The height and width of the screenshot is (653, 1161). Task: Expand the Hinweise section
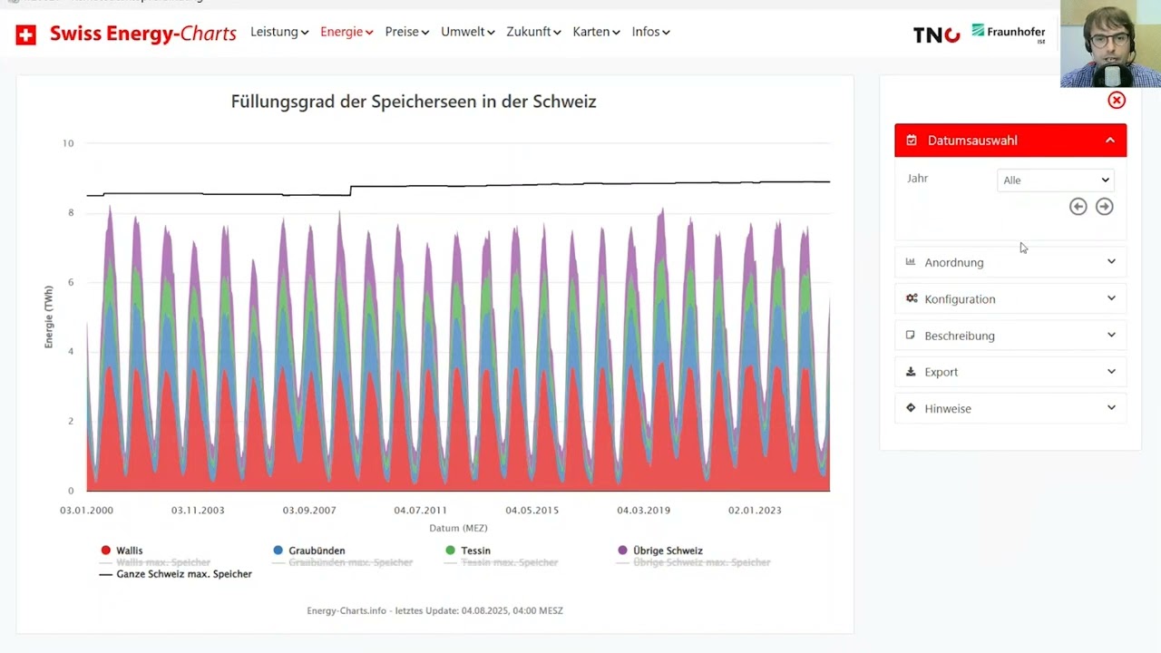[x=1010, y=408]
